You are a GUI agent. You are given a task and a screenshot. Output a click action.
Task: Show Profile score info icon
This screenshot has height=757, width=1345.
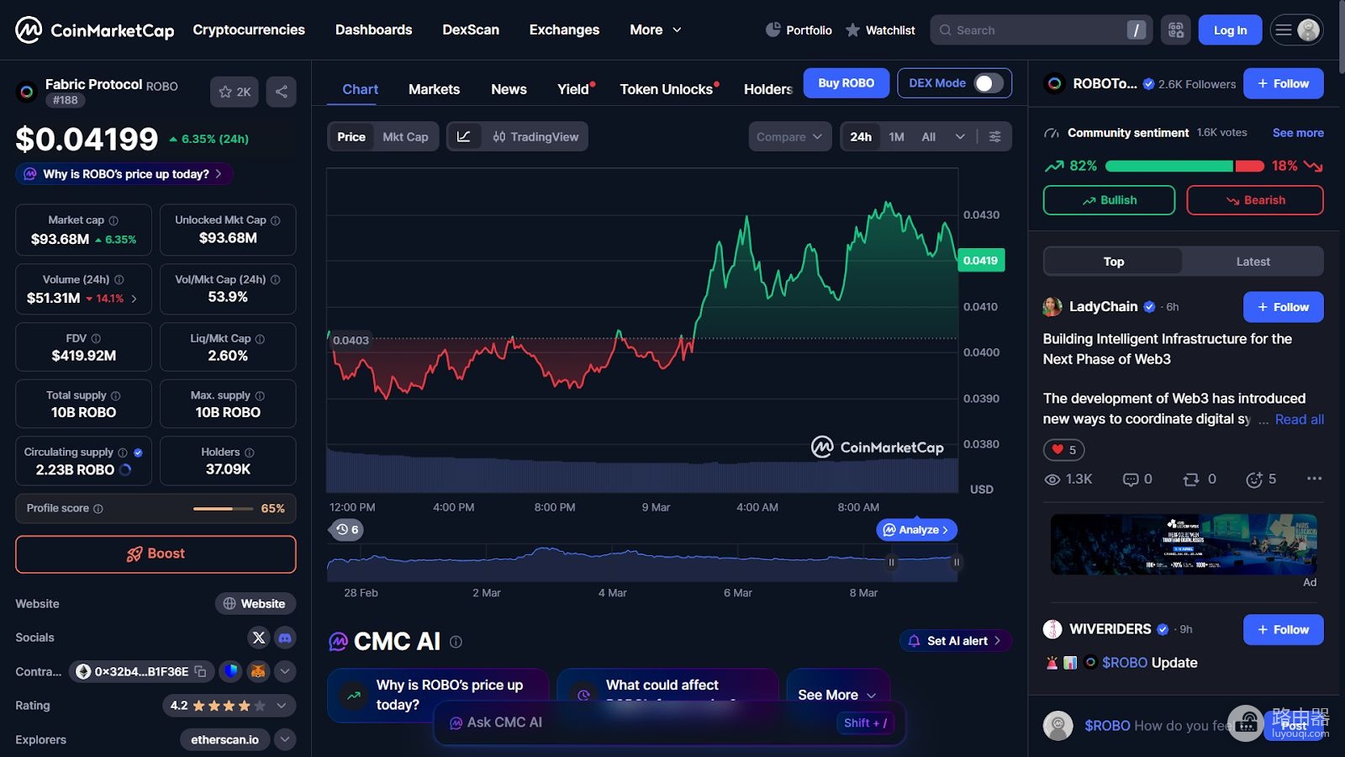[x=98, y=509]
